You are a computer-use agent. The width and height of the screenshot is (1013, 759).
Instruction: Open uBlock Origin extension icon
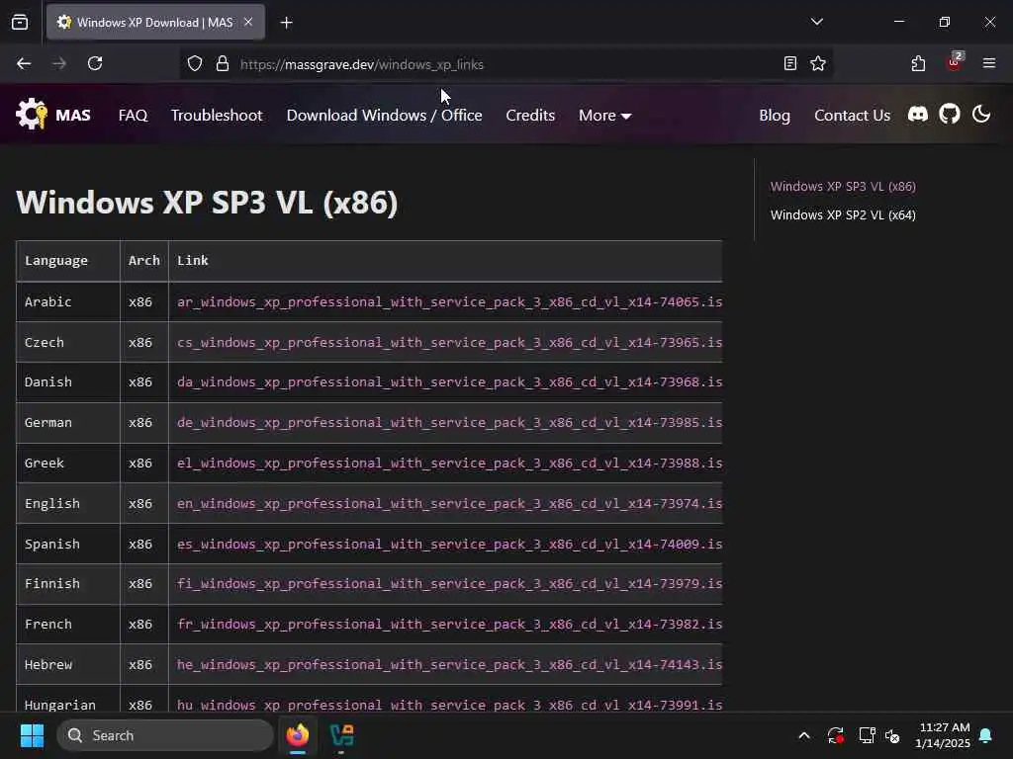coord(954,62)
